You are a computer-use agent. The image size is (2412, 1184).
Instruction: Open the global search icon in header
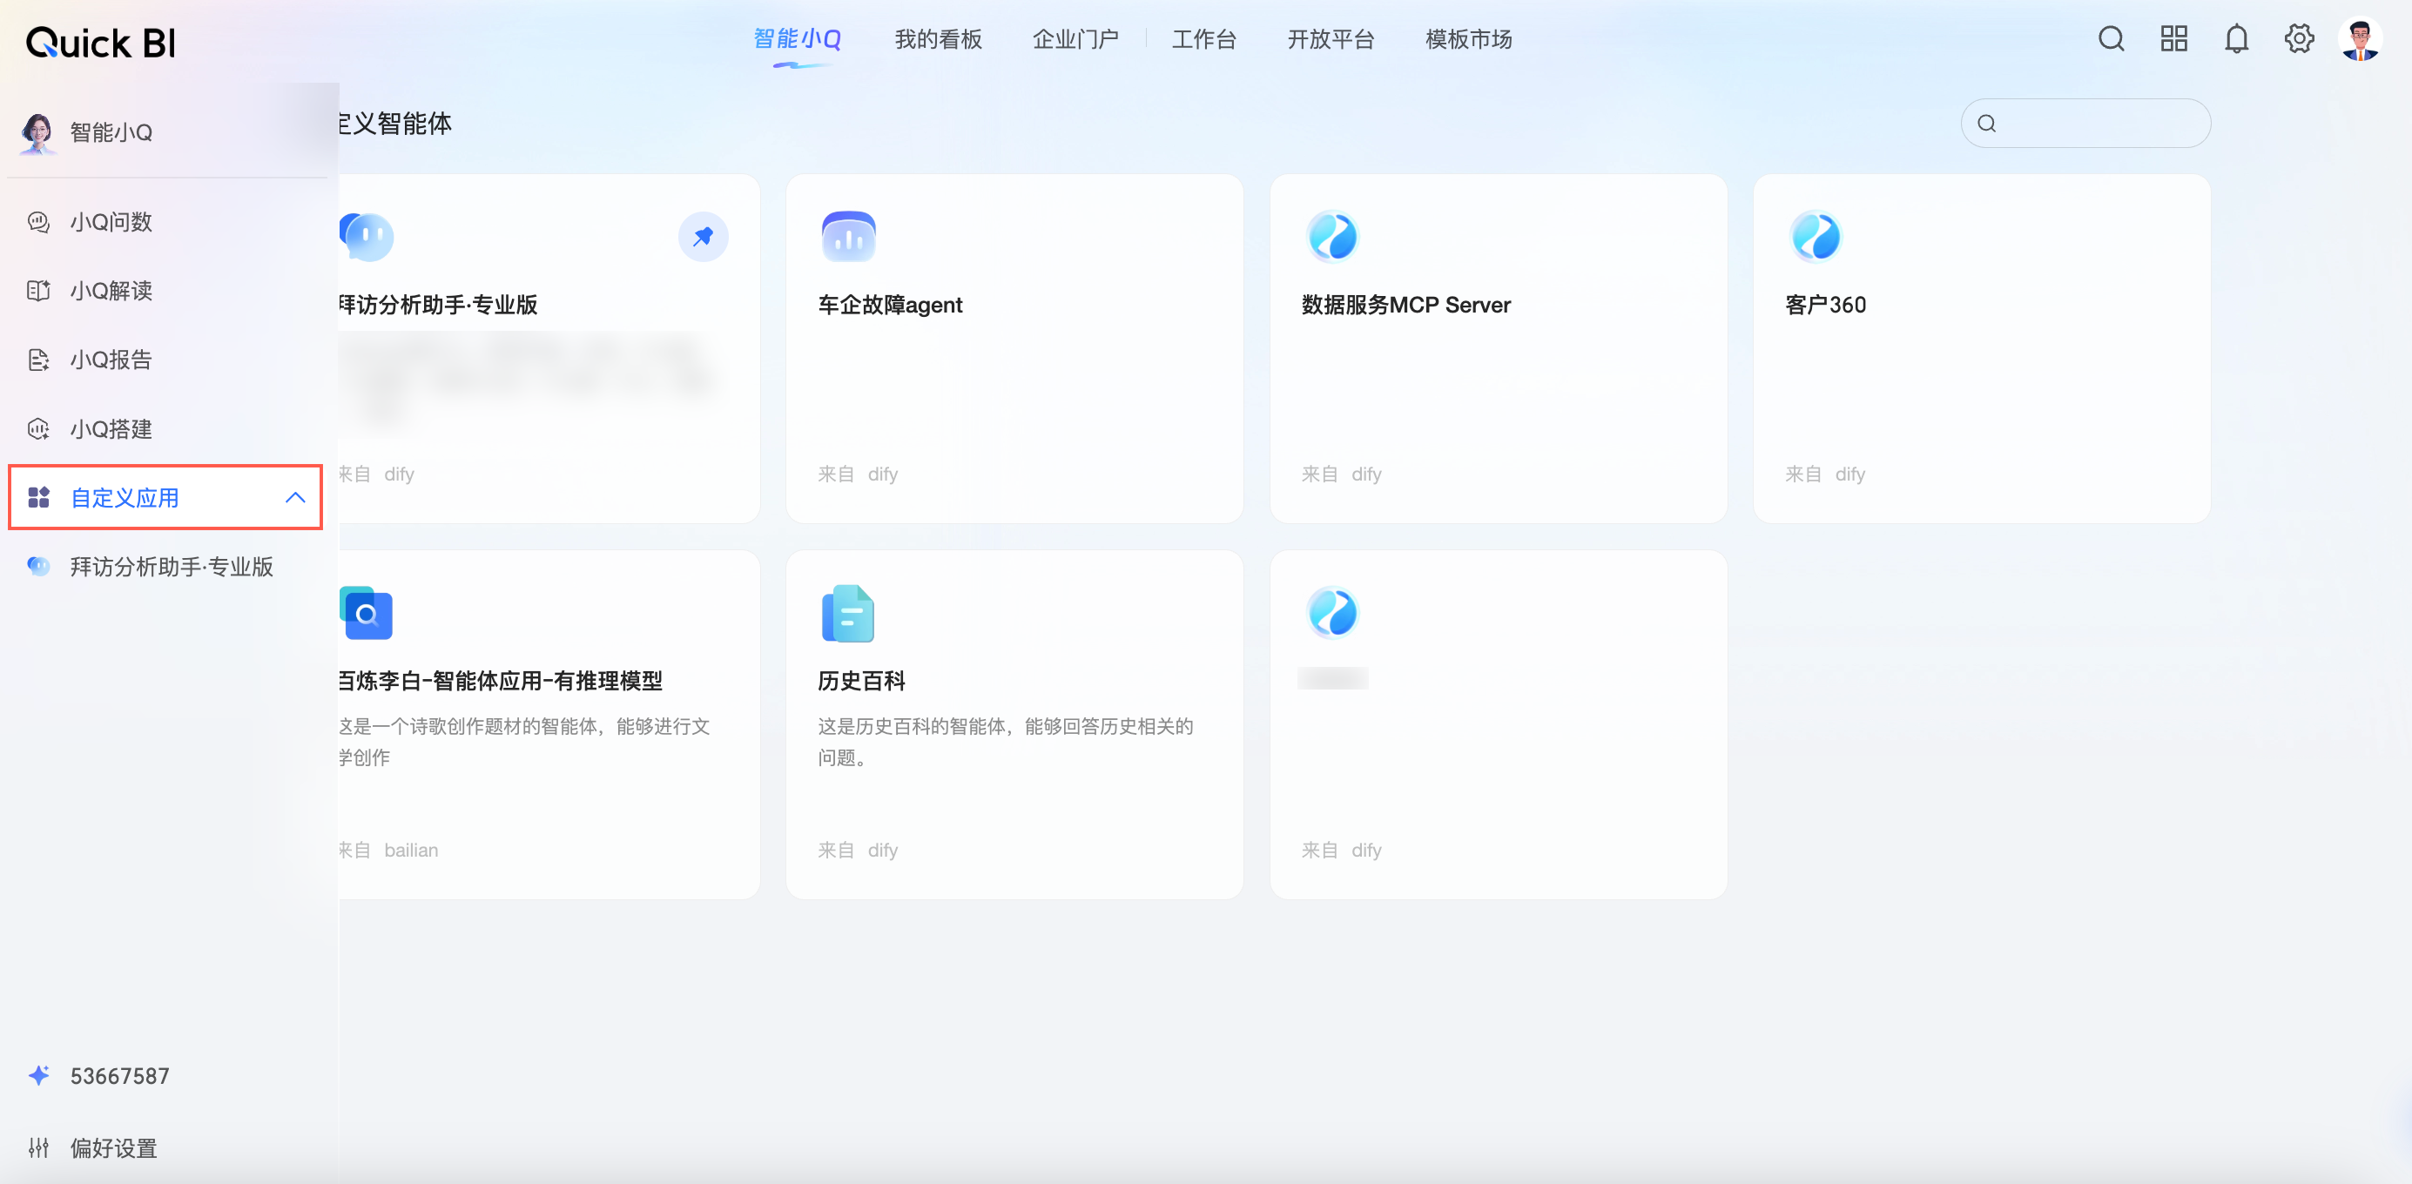coord(2111,39)
